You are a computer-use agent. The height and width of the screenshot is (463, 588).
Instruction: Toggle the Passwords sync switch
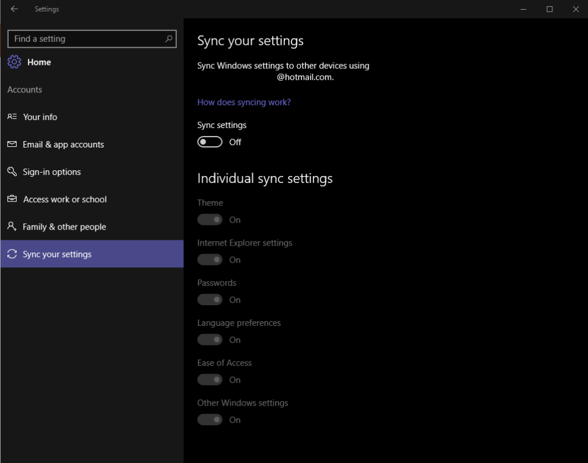tap(210, 299)
